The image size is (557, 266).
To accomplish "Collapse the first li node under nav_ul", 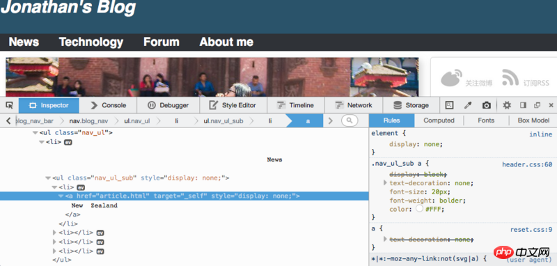I will tap(42, 142).
